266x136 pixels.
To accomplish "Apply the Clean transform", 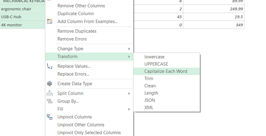I will click(167, 86).
